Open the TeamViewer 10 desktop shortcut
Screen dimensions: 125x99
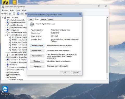(x=5, y=91)
